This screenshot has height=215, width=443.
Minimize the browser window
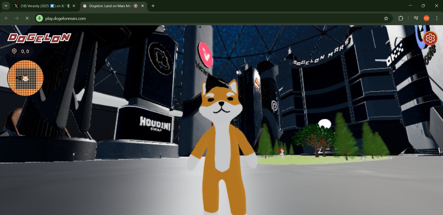point(410,6)
